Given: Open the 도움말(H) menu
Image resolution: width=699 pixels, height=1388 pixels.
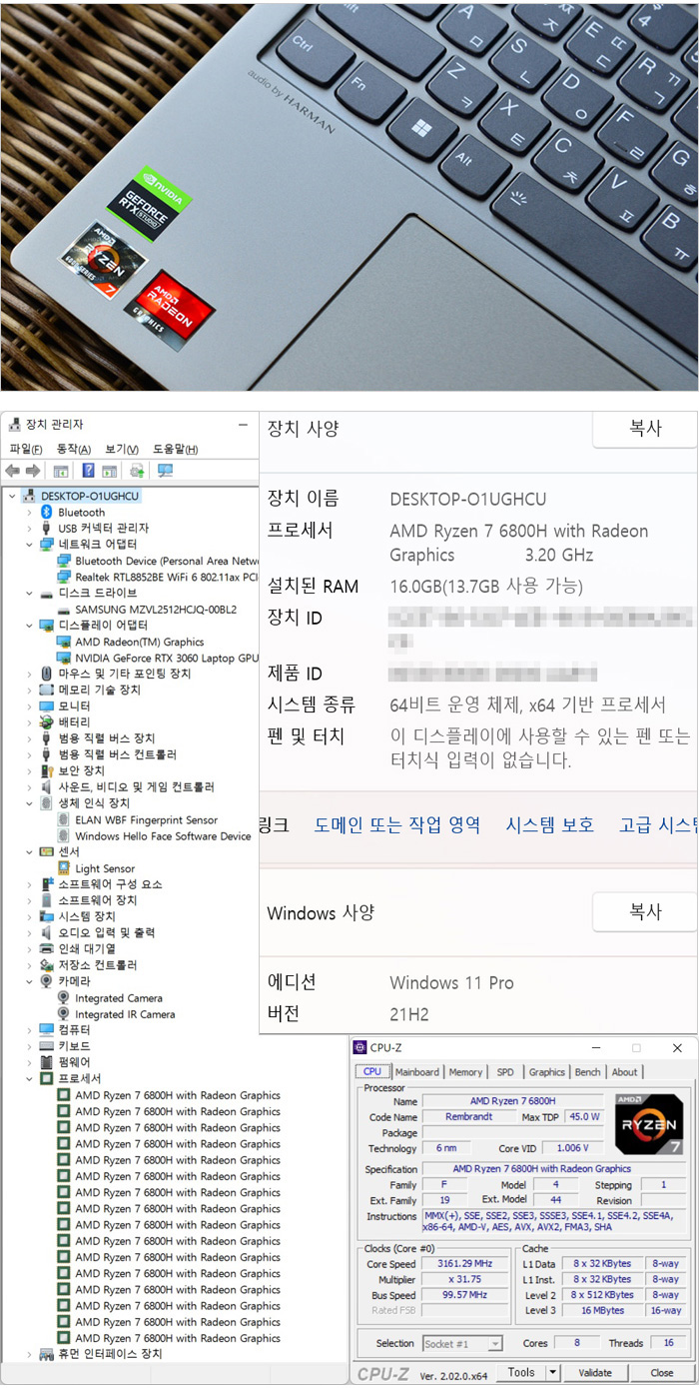Looking at the screenshot, I should click(176, 449).
